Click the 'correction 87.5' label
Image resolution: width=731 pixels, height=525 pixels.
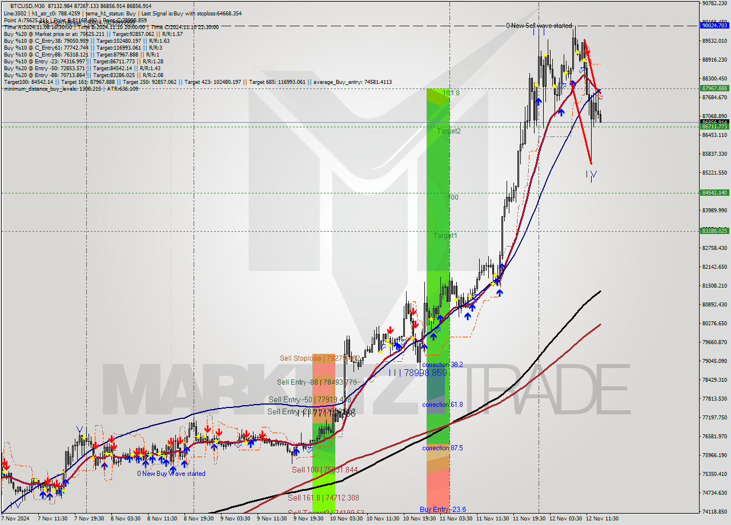click(443, 448)
